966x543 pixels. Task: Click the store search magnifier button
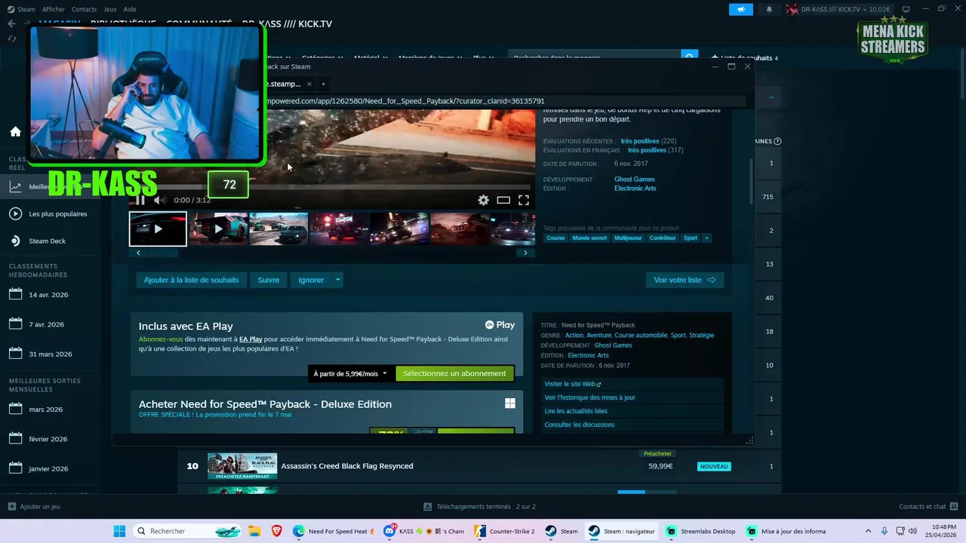690,57
